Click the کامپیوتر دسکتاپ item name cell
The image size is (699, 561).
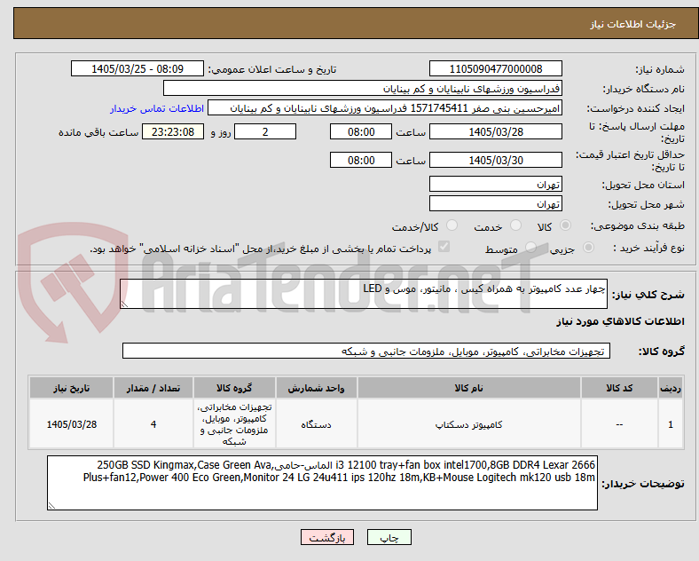pyautogui.click(x=468, y=424)
